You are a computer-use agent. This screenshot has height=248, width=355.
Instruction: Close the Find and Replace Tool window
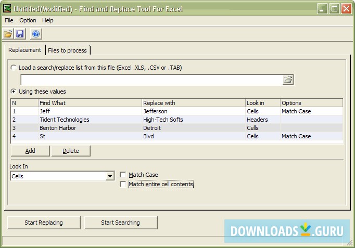click(346, 9)
